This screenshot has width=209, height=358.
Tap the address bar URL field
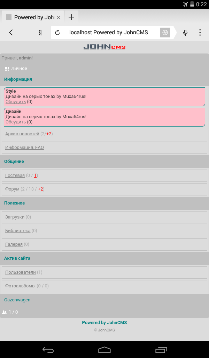click(109, 33)
